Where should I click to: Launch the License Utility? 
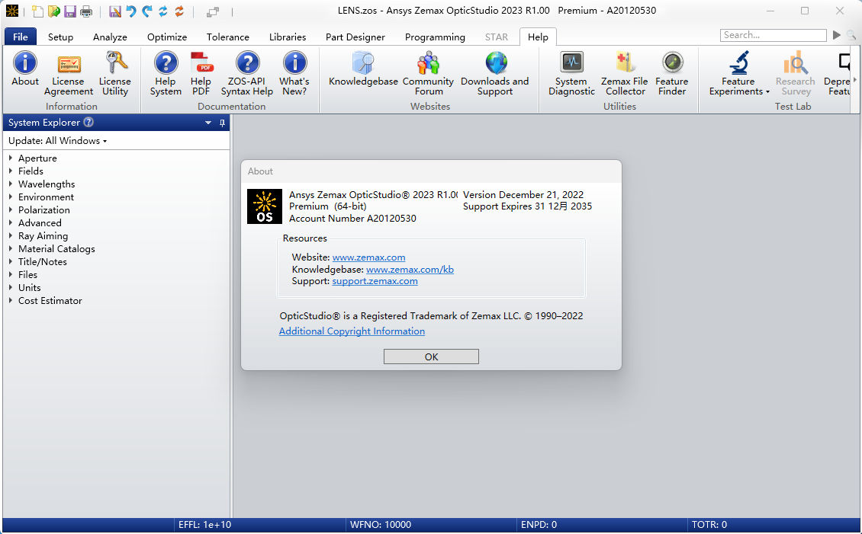(115, 74)
